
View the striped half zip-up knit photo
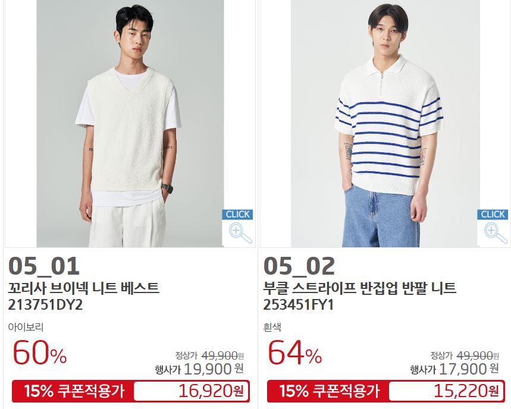pos(385,124)
